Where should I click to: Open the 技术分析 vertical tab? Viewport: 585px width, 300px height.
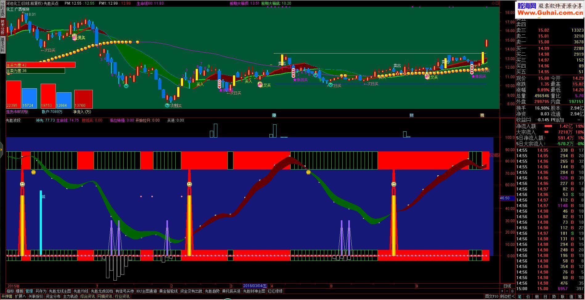(2, 27)
